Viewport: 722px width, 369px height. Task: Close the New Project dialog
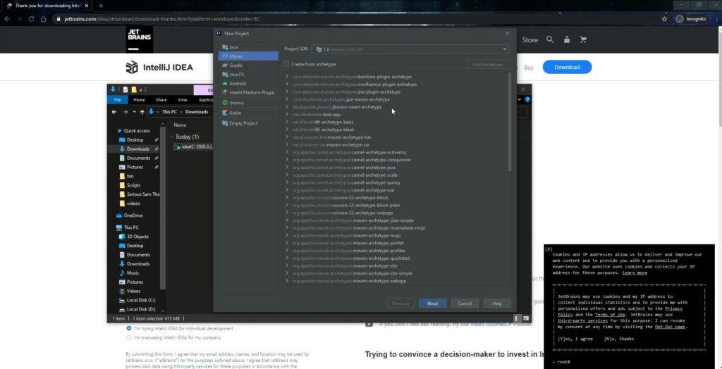508,34
